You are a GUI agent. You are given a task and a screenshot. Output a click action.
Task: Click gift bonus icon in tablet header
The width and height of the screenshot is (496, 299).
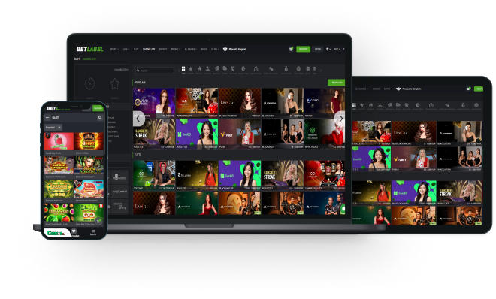pos(468,89)
